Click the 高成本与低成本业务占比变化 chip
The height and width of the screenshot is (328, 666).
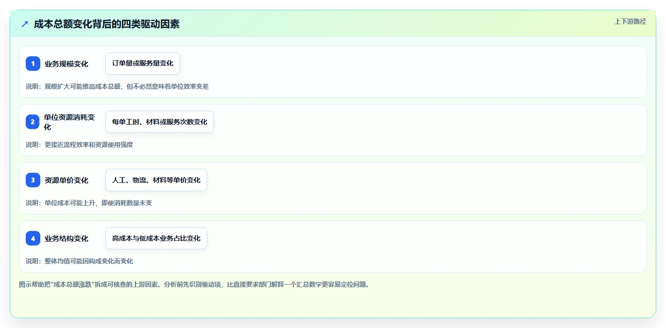(x=156, y=238)
